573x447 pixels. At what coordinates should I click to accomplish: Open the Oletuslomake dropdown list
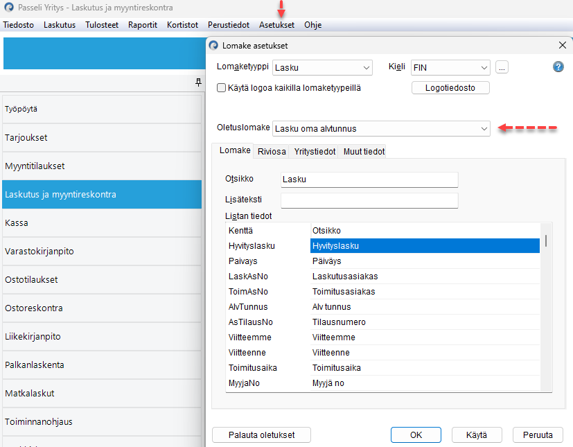381,128
